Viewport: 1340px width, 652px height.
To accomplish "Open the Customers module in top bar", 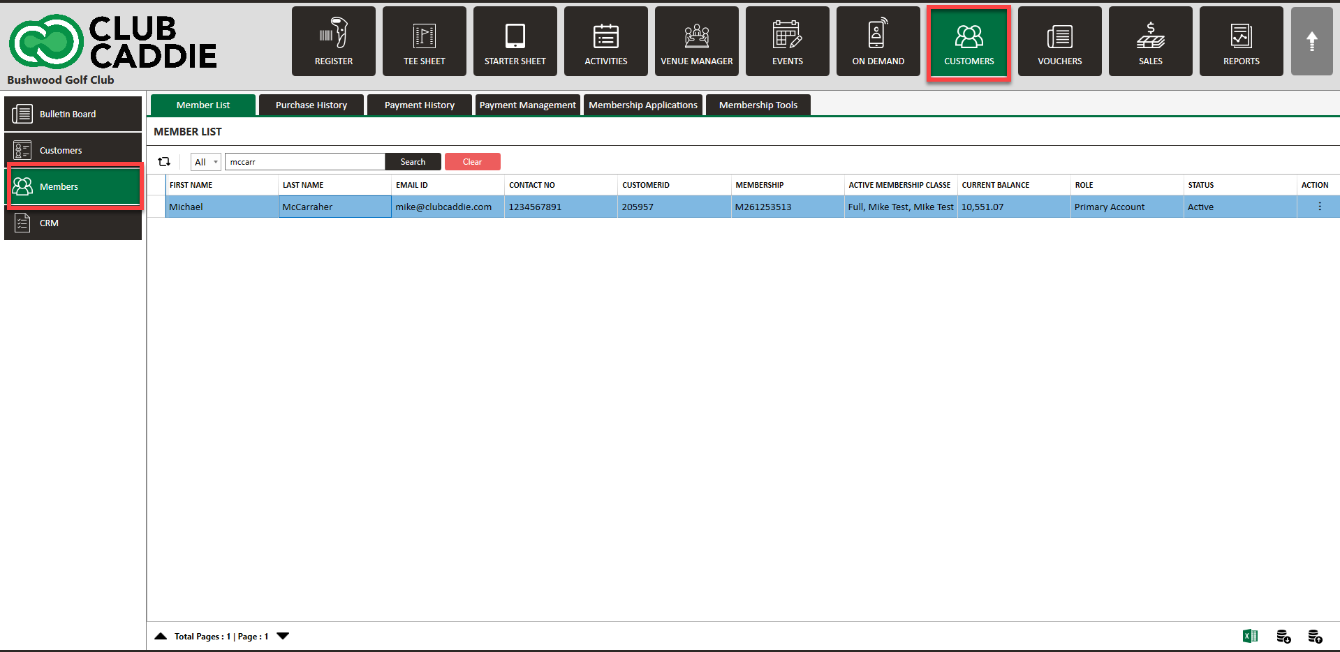I will [969, 43].
